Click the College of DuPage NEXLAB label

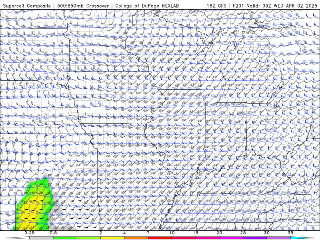147,6
